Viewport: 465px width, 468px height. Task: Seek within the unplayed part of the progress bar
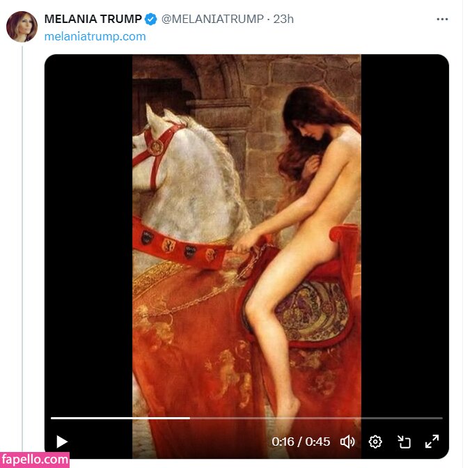(313, 418)
